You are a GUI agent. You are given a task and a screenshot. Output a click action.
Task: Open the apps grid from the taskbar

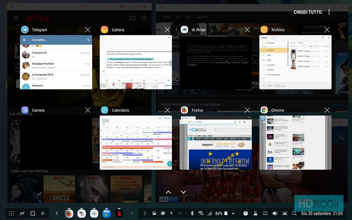(x=12, y=213)
